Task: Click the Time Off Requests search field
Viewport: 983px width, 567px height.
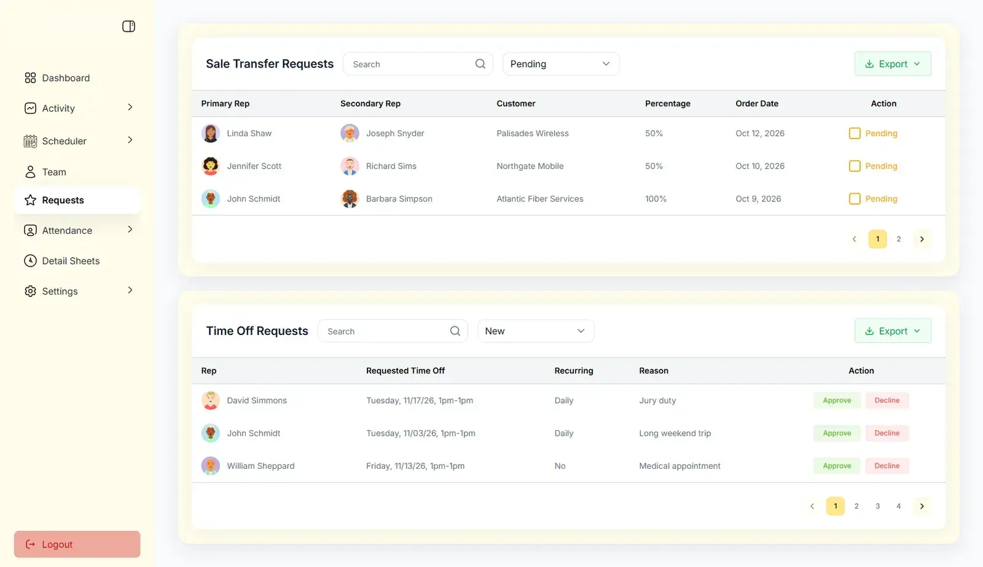Action: click(393, 331)
